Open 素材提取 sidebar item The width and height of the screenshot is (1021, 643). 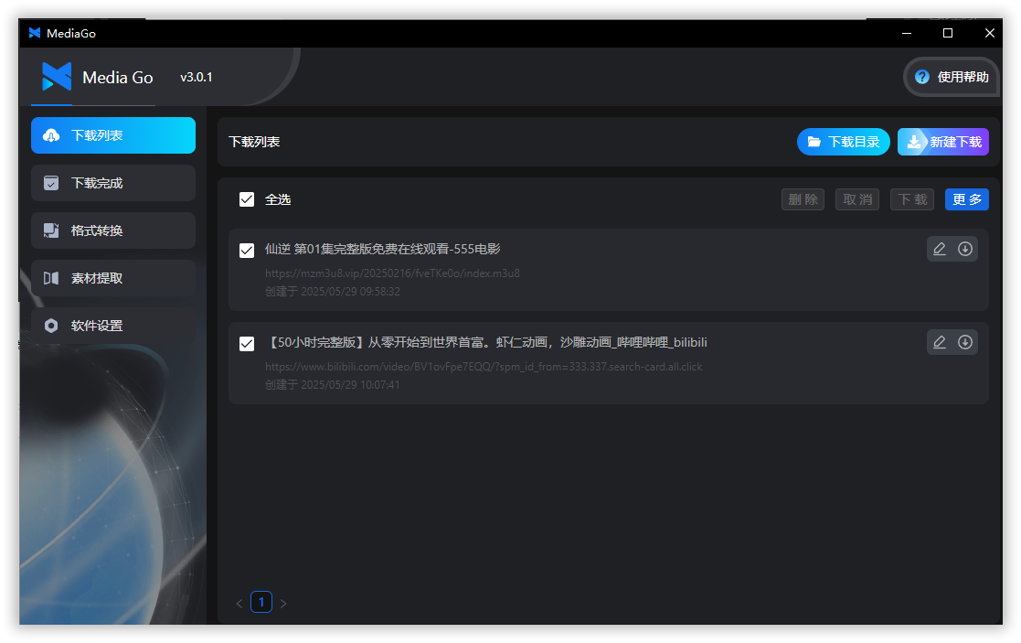(113, 278)
